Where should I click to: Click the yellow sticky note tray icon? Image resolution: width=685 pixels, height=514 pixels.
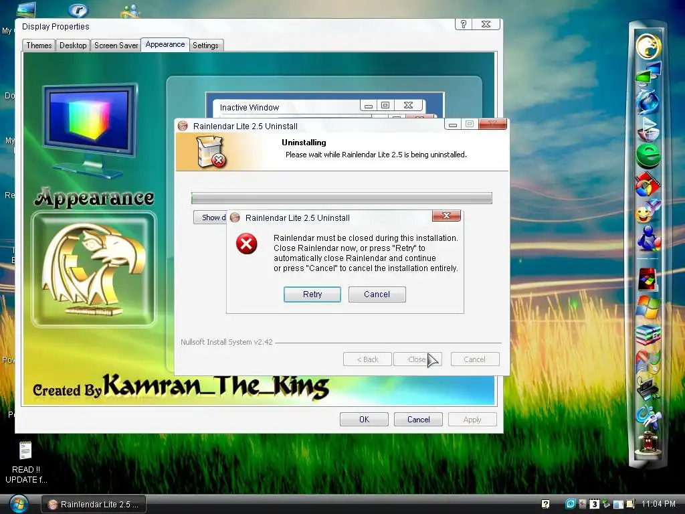(x=630, y=504)
